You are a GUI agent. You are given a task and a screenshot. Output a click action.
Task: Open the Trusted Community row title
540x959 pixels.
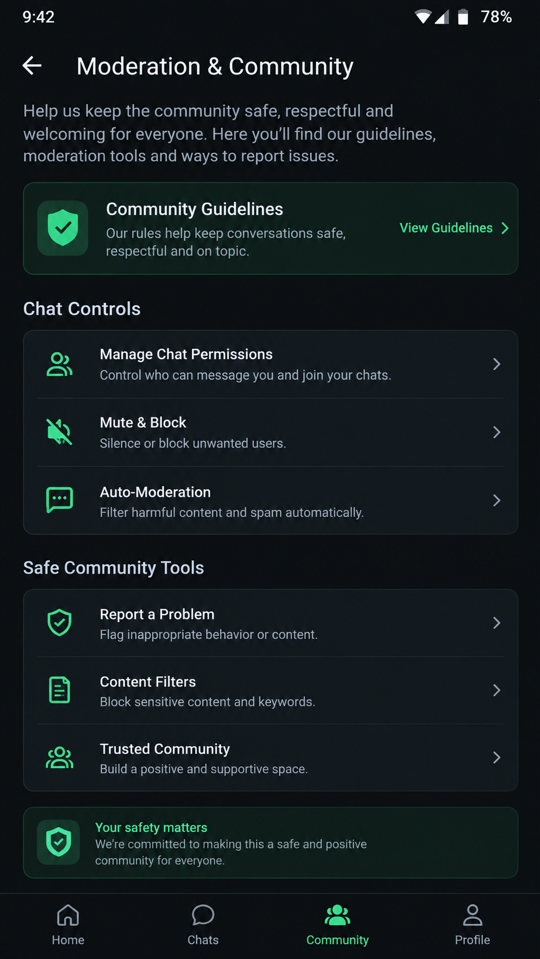point(165,749)
